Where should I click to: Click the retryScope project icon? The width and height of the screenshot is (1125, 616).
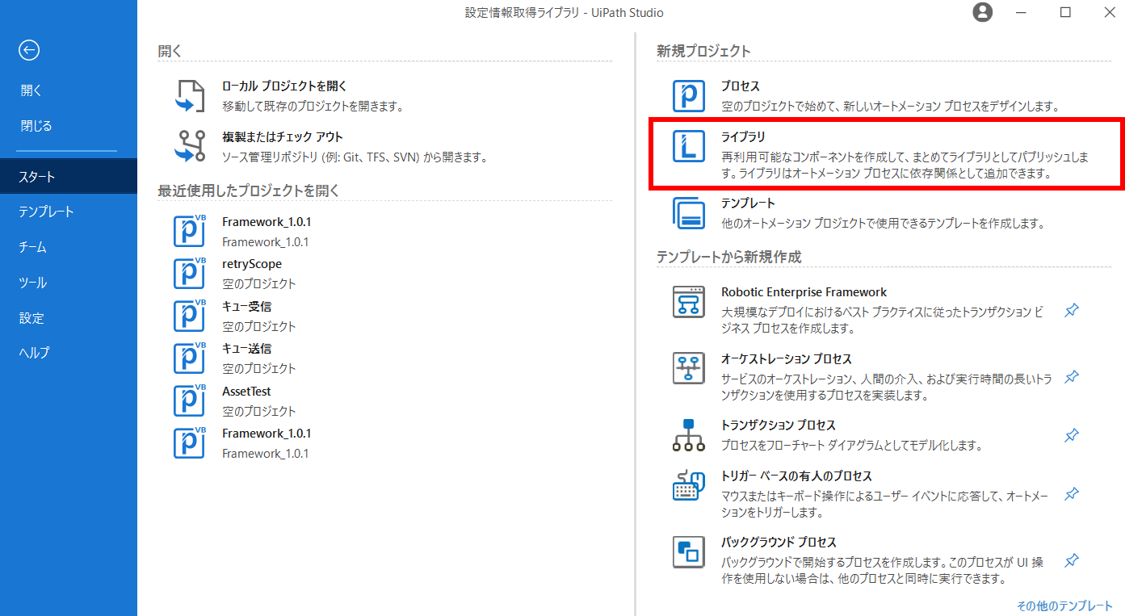[191, 273]
